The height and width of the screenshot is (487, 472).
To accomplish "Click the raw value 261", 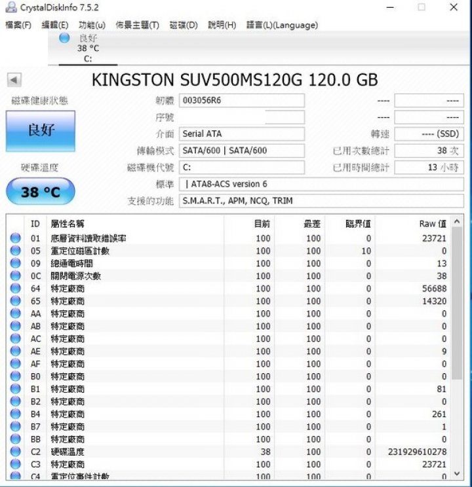I will (439, 414).
